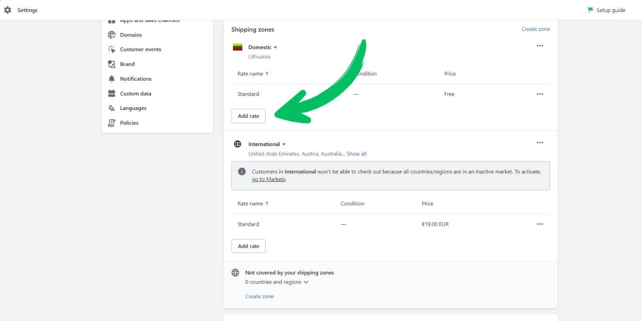Click the Settings gear icon

(8, 10)
